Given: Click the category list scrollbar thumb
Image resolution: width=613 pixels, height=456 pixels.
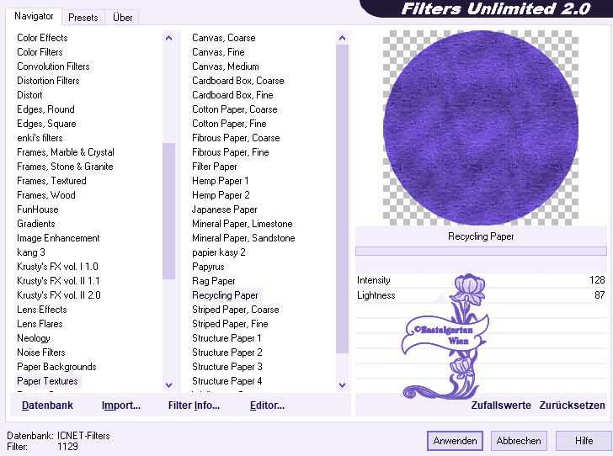Looking at the screenshot, I should point(169,211).
